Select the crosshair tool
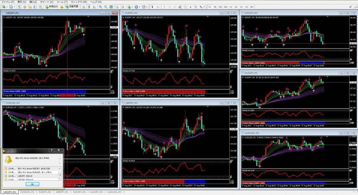The width and height of the screenshot is (358, 195). click(x=158, y=7)
